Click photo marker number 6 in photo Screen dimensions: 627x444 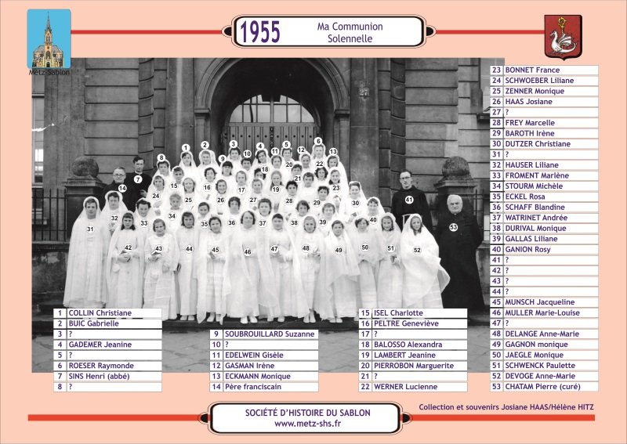[318, 141]
